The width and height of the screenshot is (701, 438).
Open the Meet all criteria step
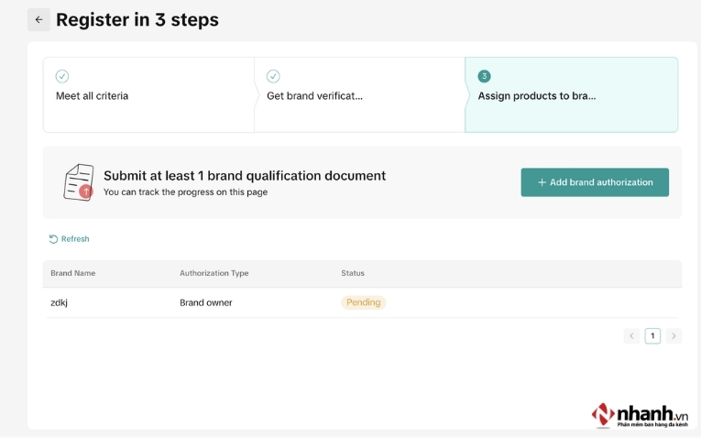pos(92,96)
